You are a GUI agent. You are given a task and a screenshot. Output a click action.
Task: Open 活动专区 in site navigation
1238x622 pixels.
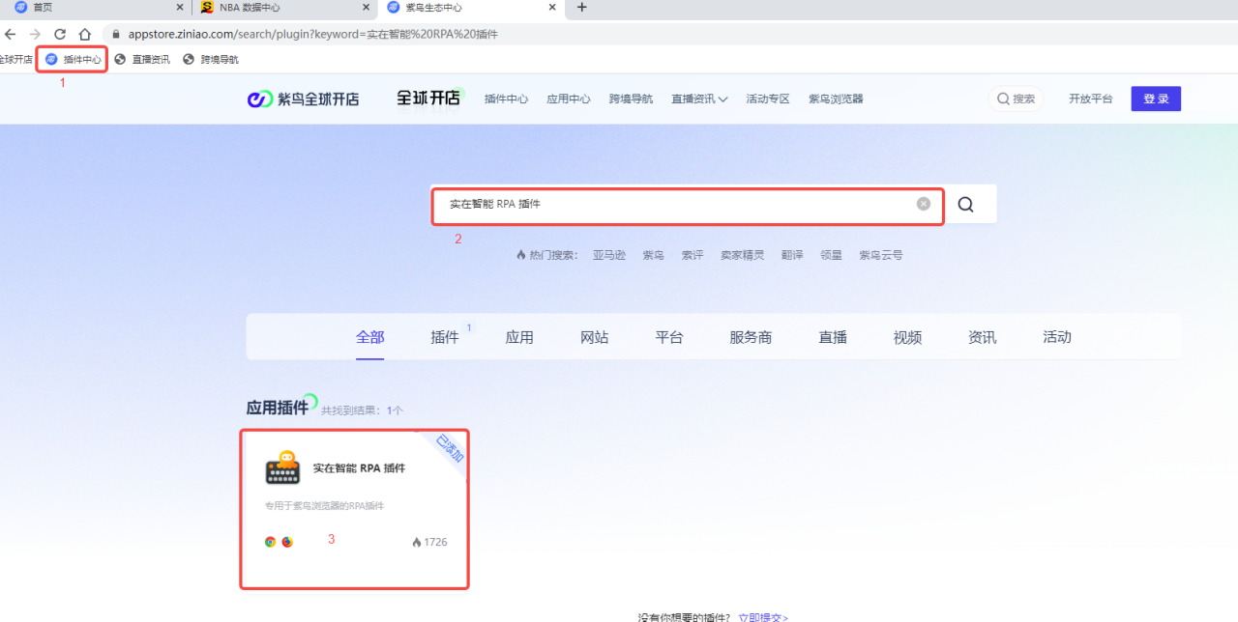coord(768,99)
